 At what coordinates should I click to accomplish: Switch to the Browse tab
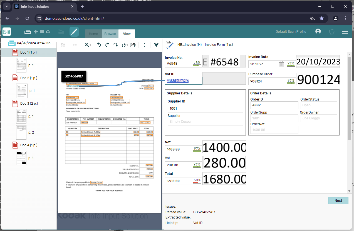110,34
